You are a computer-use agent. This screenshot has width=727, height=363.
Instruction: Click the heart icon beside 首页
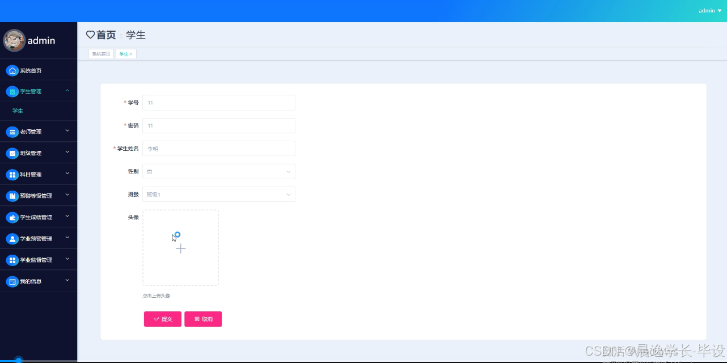click(90, 35)
